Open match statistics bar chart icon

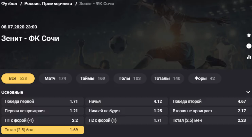point(249,57)
